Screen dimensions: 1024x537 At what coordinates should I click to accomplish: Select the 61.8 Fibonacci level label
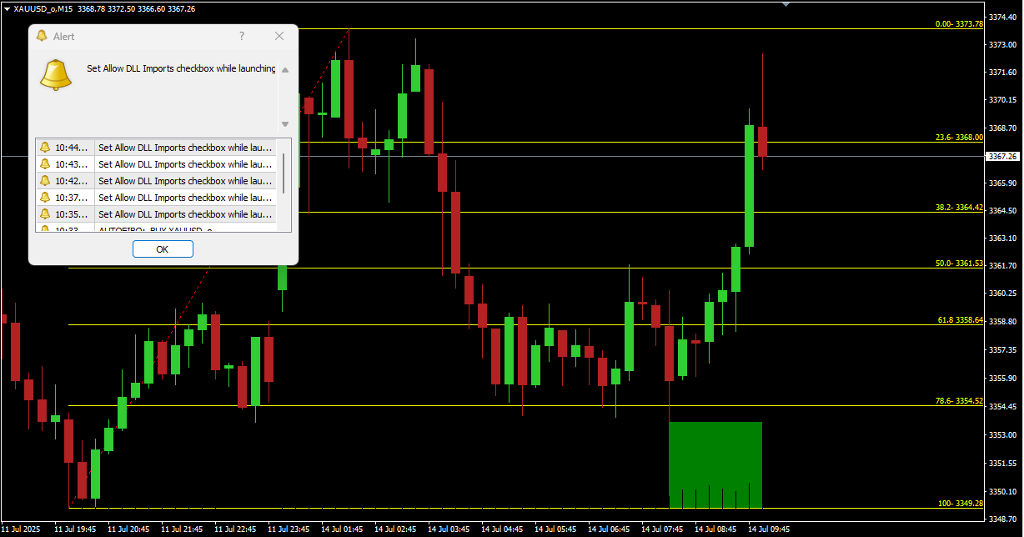click(960, 320)
